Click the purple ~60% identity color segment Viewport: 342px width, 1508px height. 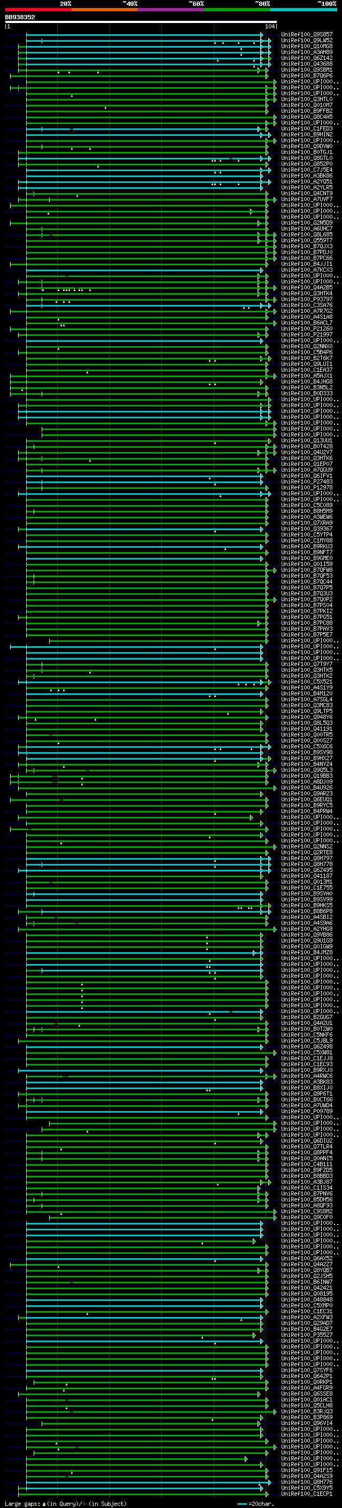click(172, 10)
